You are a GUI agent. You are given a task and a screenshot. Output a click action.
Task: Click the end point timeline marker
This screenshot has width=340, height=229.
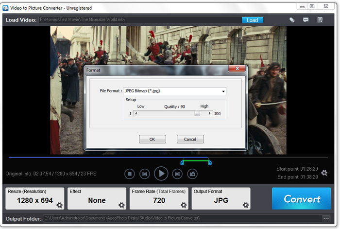[x=210, y=163]
